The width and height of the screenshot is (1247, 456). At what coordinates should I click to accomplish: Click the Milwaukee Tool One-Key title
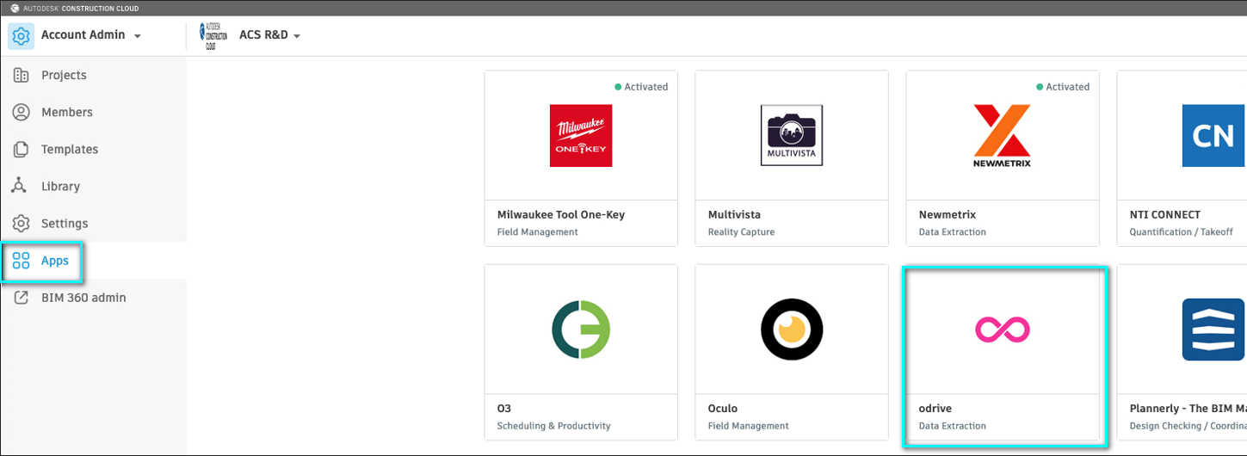(x=561, y=214)
